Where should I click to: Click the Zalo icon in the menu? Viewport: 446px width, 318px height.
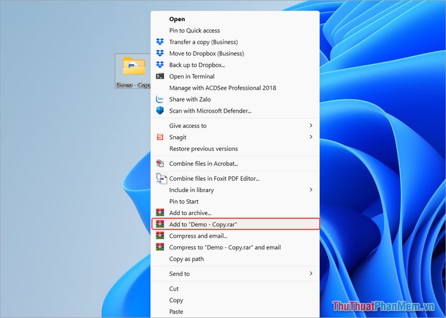pyautogui.click(x=160, y=99)
